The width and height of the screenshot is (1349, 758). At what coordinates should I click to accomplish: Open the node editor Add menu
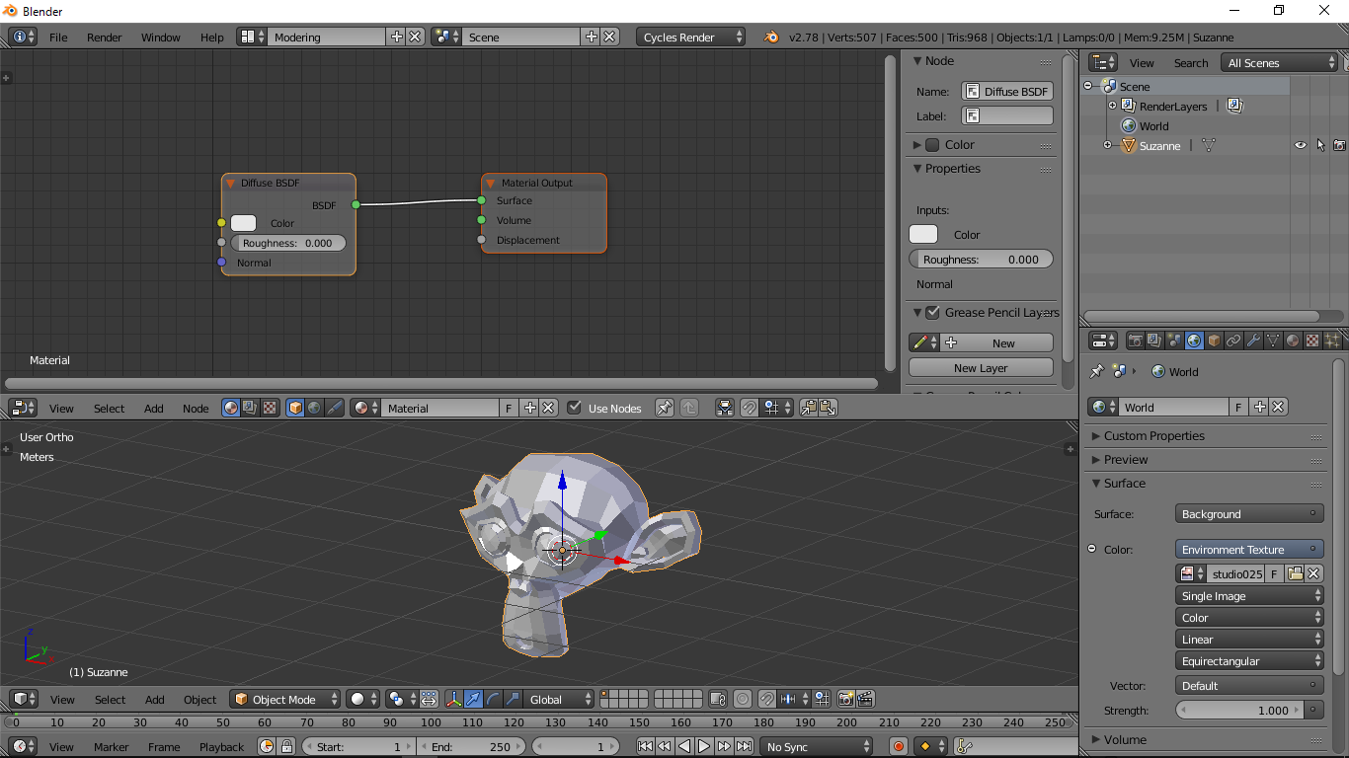(x=154, y=408)
